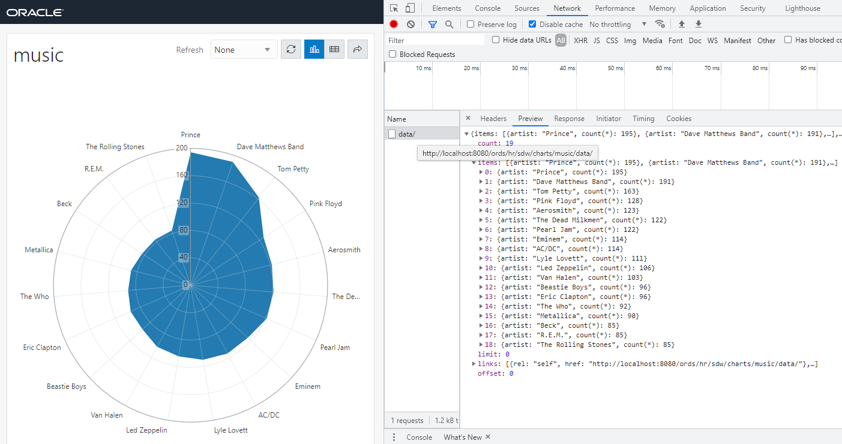Toggle the device toolbar icon
842x444 pixels.
410,8
